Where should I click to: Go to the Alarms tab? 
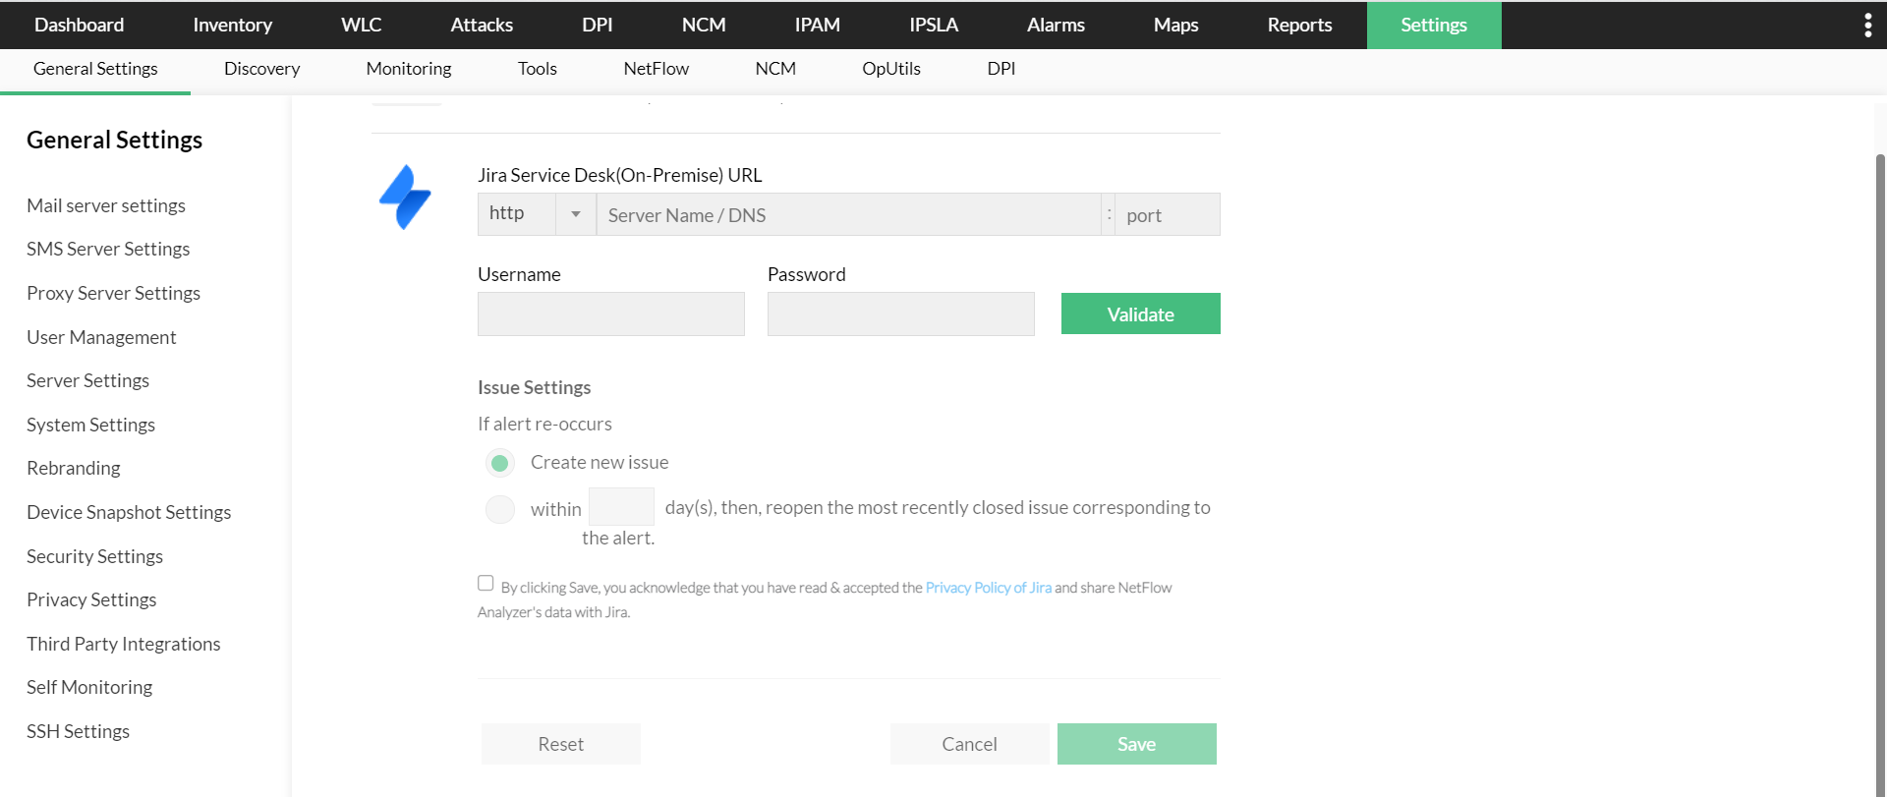[x=1056, y=26]
